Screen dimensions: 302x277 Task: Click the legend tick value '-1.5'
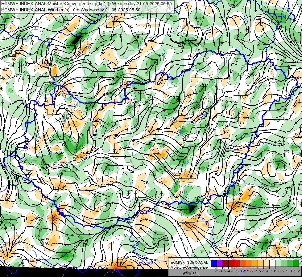click(258, 271)
